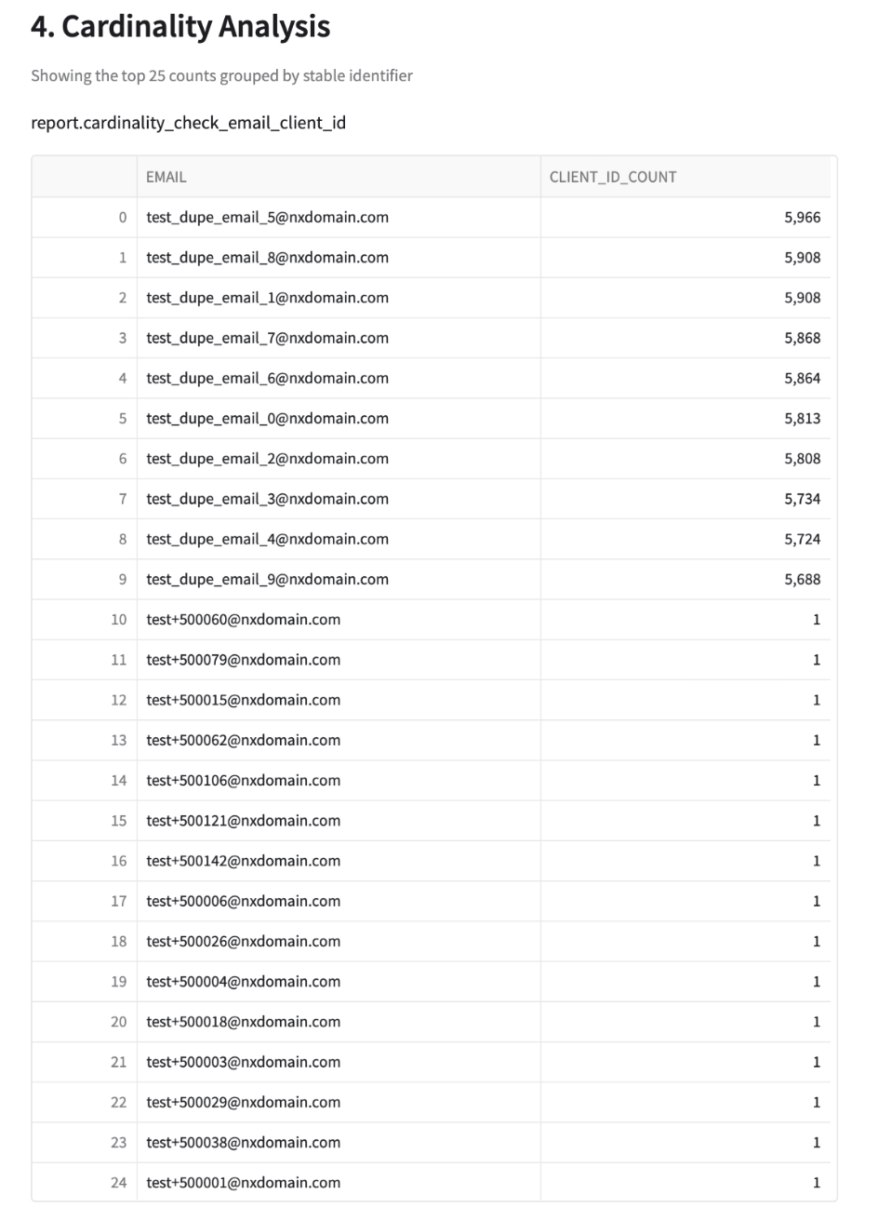The height and width of the screenshot is (1221, 878).
Task: Select the test_dupe_email_5@nxdomain.com cell
Action: [x=268, y=218]
